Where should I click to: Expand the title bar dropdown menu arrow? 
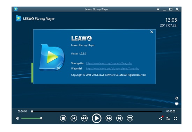(158, 9)
